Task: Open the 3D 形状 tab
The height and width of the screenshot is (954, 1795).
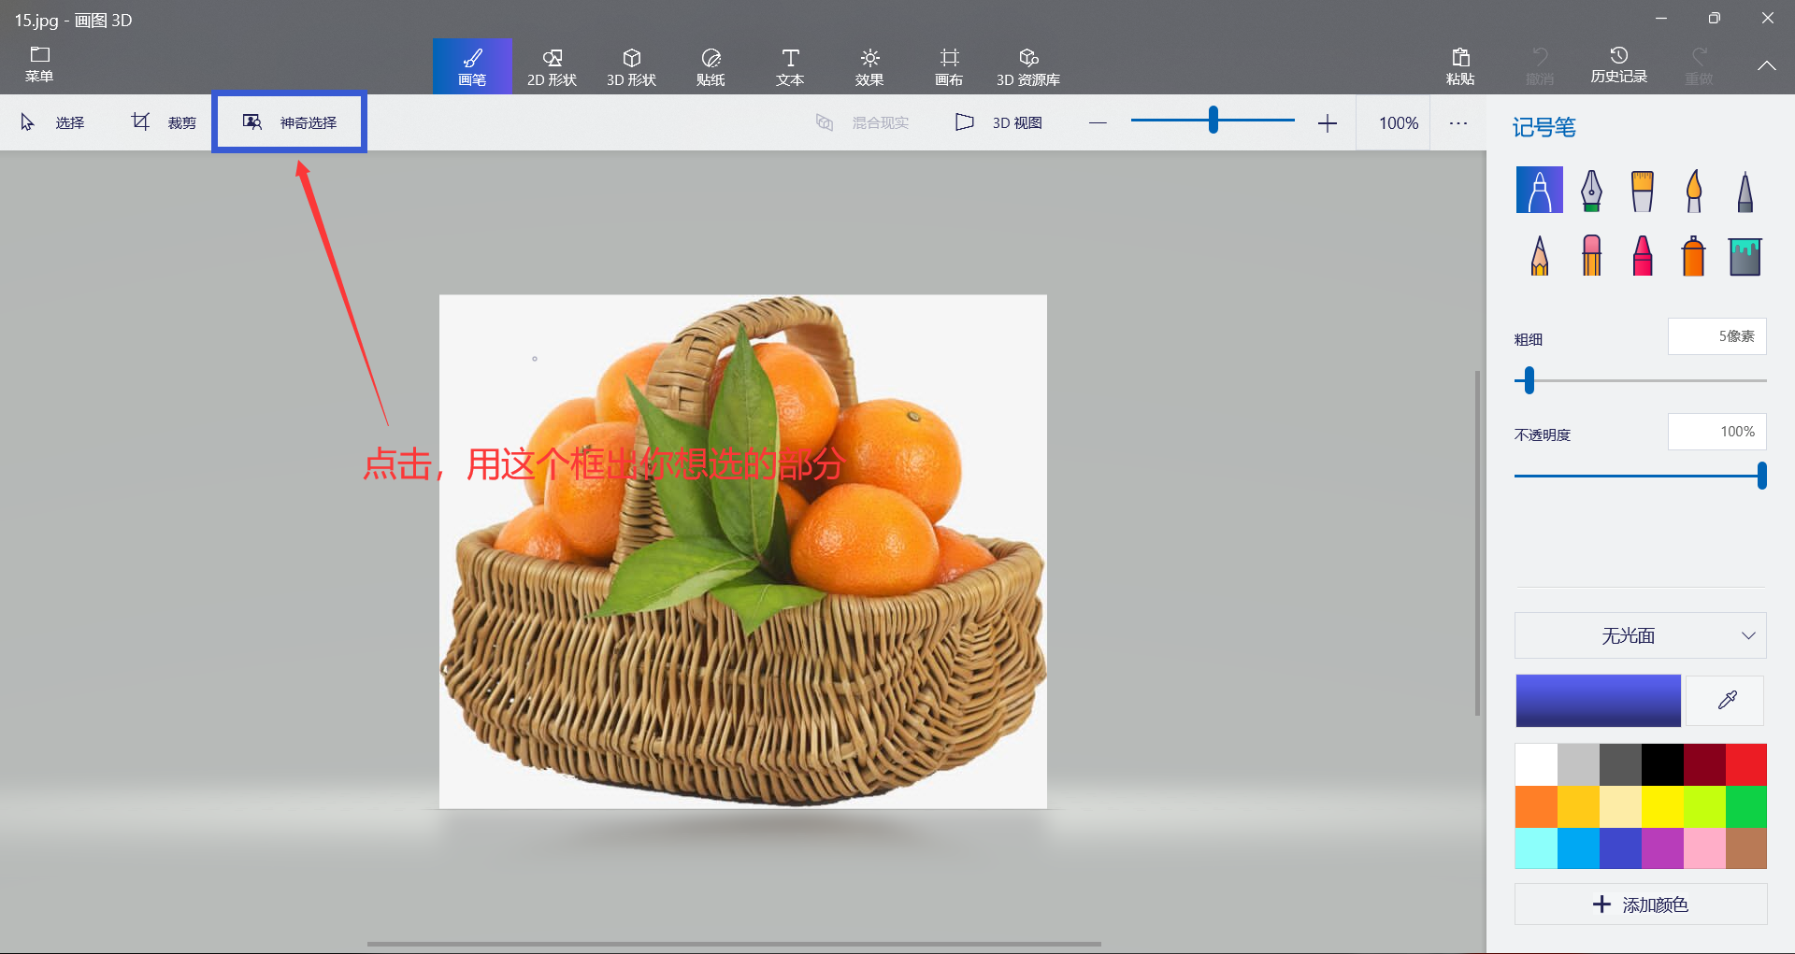Action: click(631, 66)
